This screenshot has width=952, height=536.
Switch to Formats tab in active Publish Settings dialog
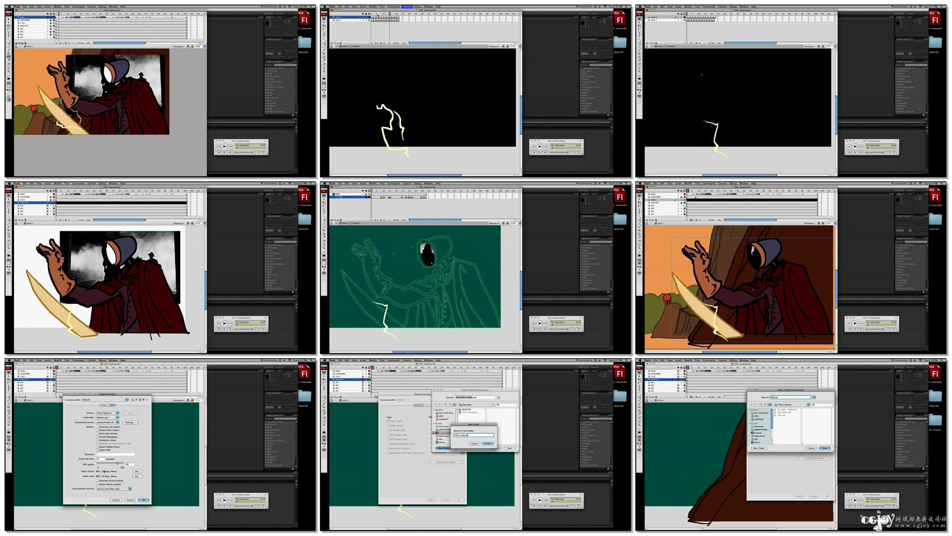[x=103, y=405]
